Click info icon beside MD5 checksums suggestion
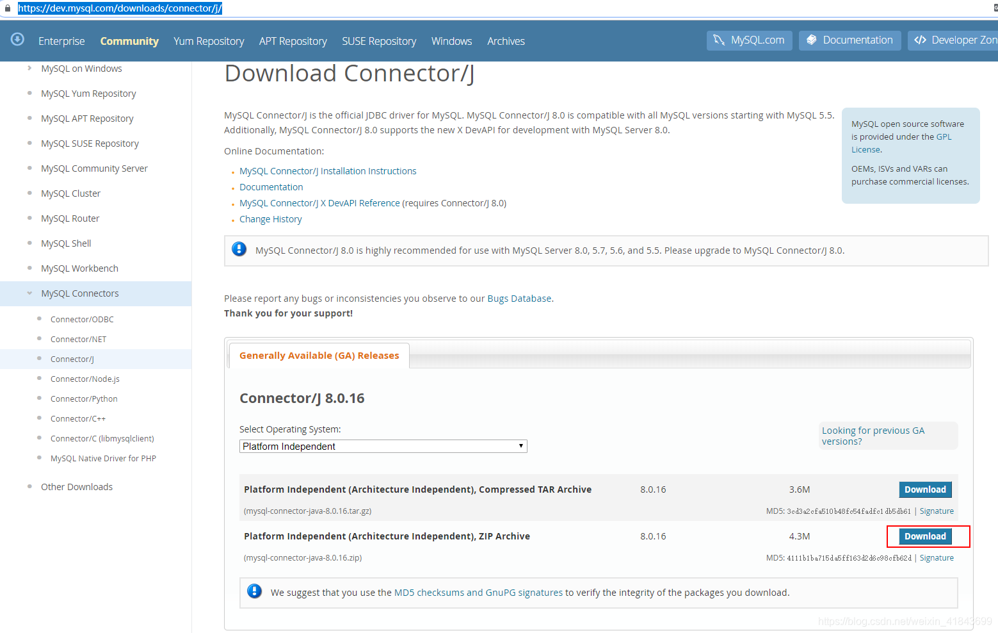998x633 pixels. tap(254, 591)
